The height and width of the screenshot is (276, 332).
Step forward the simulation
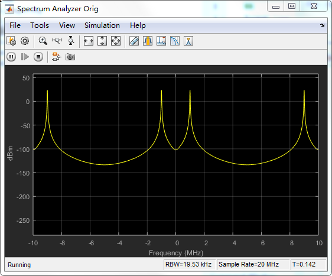(x=25, y=57)
